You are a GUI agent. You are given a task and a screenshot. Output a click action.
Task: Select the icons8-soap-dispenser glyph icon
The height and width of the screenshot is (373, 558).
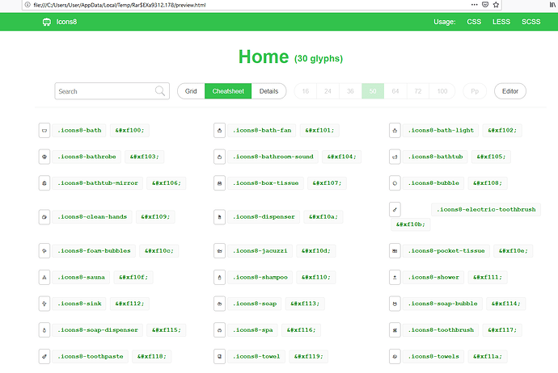44,330
